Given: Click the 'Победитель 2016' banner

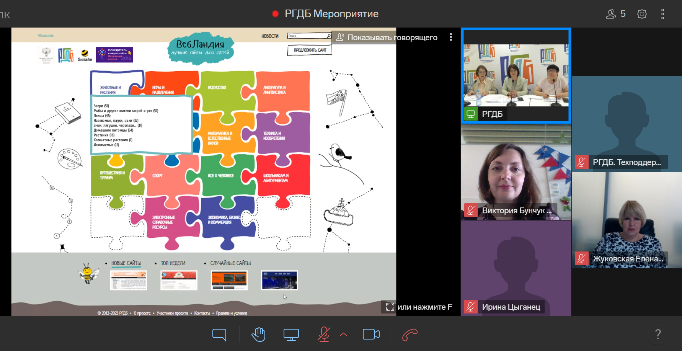Looking at the screenshot, I should point(114,54).
